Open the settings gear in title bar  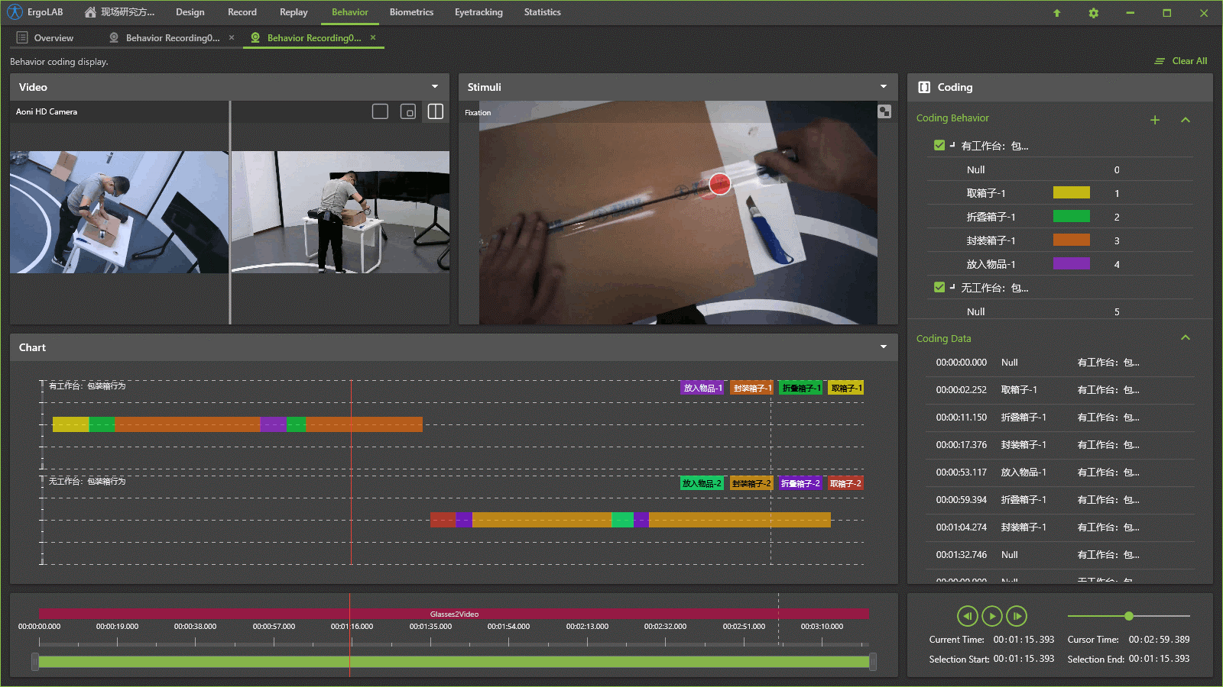tap(1093, 13)
